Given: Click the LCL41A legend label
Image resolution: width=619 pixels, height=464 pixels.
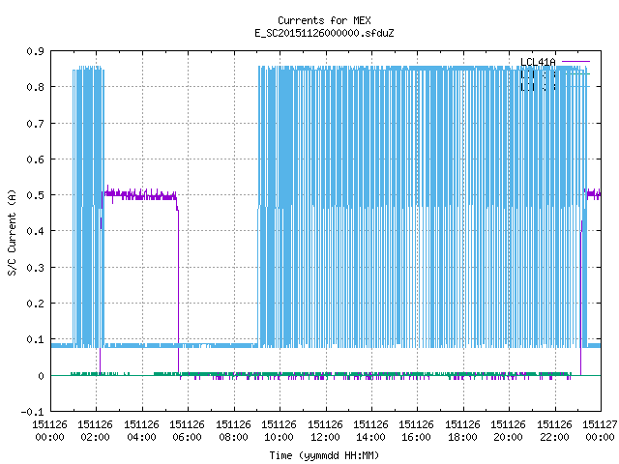Looking at the screenshot, I should [538, 62].
